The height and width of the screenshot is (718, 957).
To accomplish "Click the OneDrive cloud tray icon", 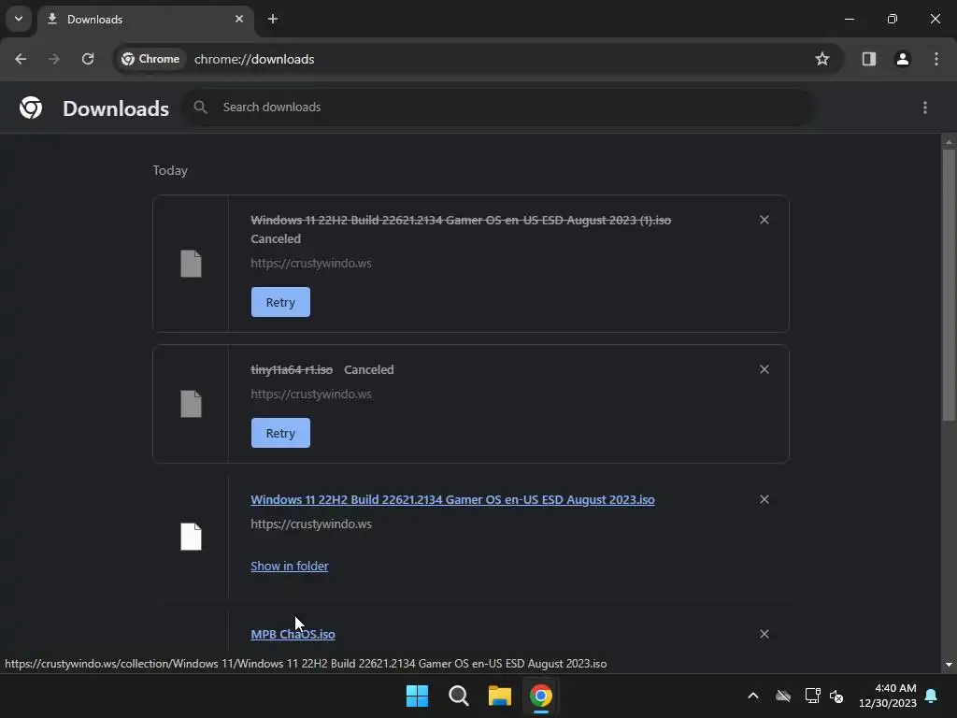I will coord(783,696).
